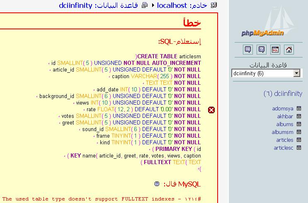Open the dciinfinity database dropdown
Screen dimensions: 308x203
pos(296,74)
